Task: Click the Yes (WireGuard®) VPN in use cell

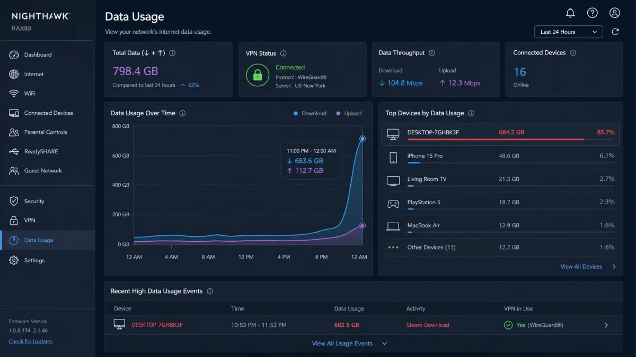Action: (x=534, y=325)
